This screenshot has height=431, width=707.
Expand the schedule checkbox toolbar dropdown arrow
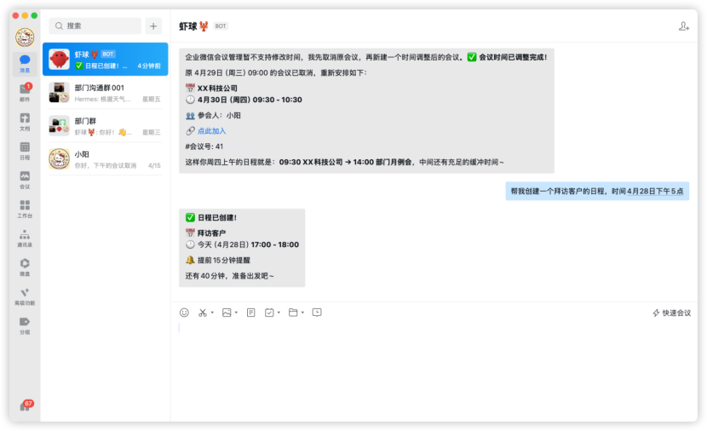click(279, 313)
